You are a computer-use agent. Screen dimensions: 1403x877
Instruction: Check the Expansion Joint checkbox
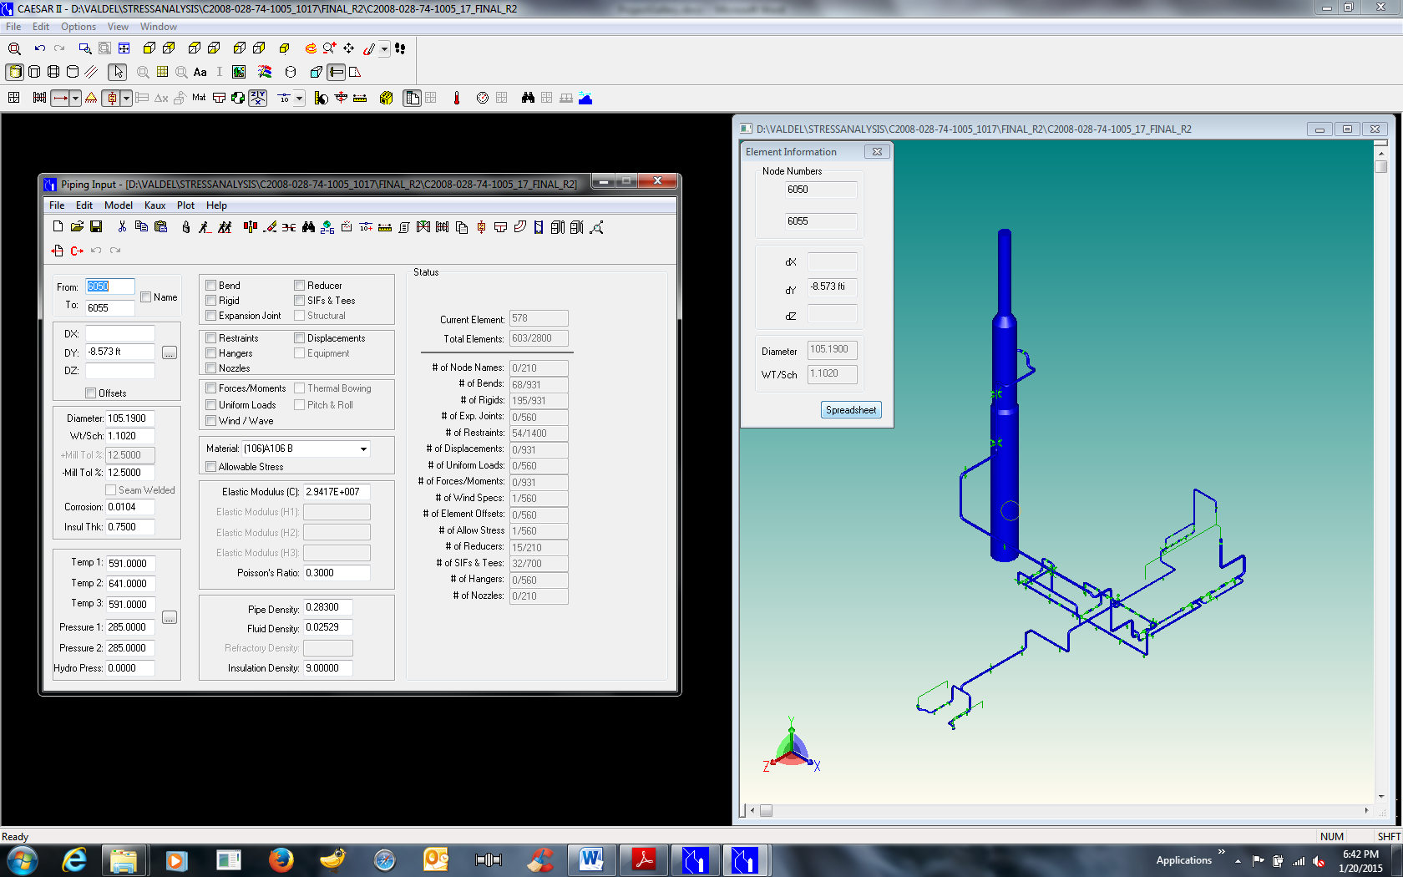click(x=211, y=316)
